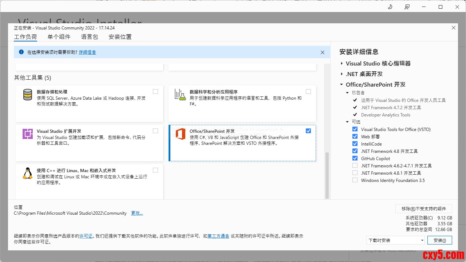
Task: Click the Linux penguin icon
Action: (x=28, y=173)
